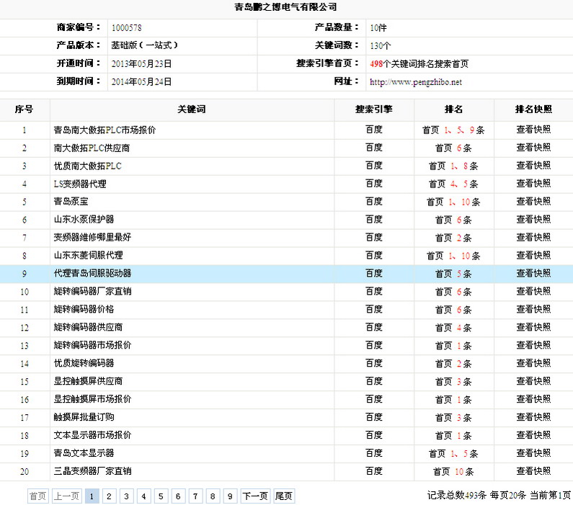Image resolution: width=573 pixels, height=505 pixels.
Task: Click the 关键词 column header
Action: point(192,110)
